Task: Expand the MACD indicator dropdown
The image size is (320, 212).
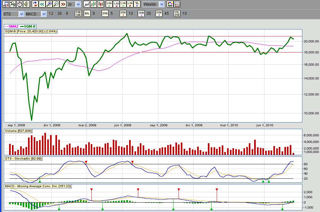Action: 44,14
